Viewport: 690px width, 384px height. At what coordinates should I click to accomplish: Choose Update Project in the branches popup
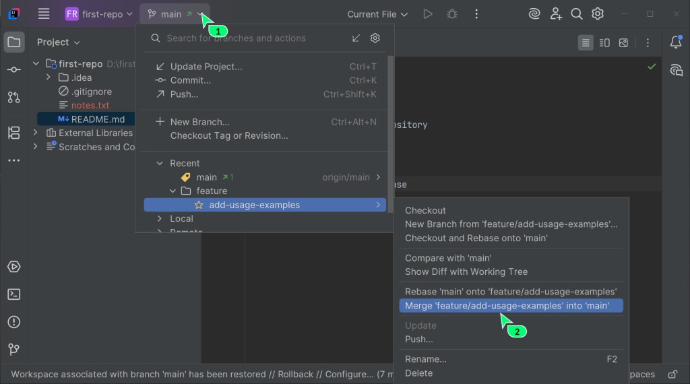tap(265, 67)
